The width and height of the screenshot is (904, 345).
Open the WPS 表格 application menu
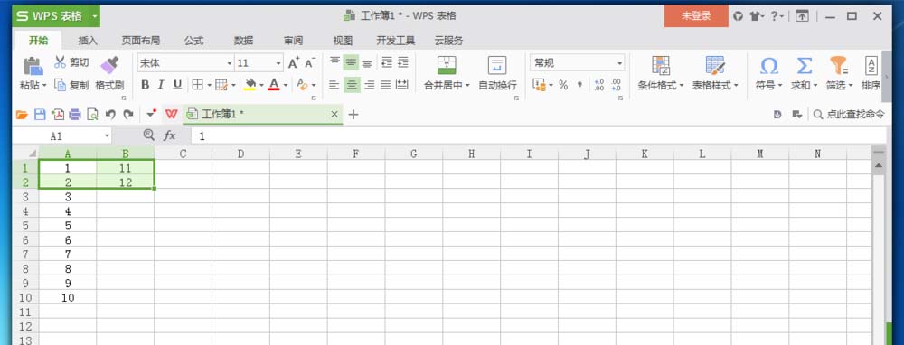coord(56,16)
